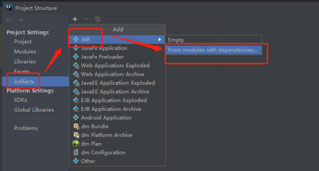Open Libraries settings page
Screen dimensions: 319x171
[25, 61]
